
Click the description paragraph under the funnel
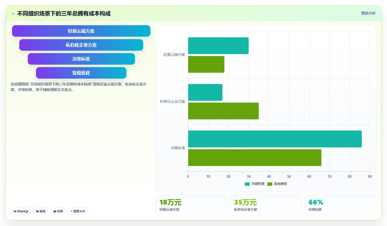pos(79,87)
